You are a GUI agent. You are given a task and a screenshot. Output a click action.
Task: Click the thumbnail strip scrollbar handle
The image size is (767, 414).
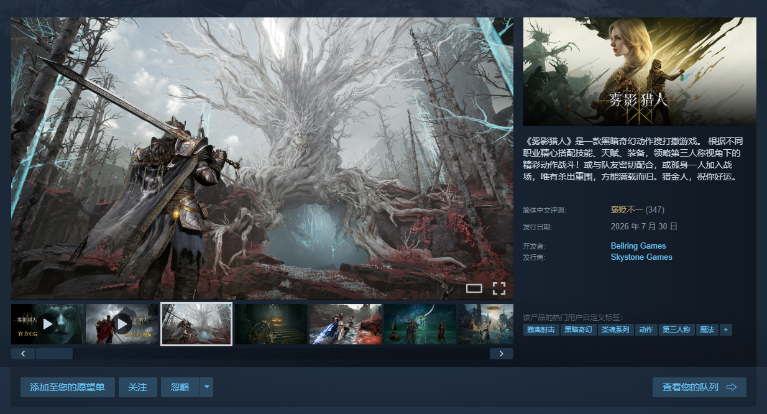(x=54, y=354)
